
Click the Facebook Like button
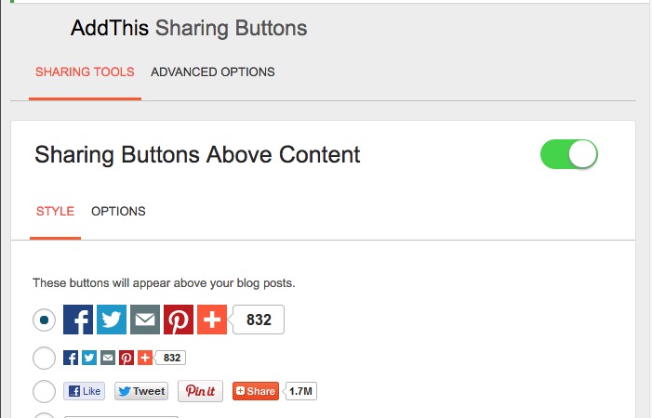click(x=84, y=391)
